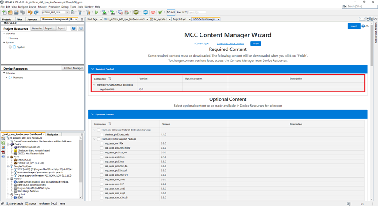
Task: Collapse Harmony CryptoAuthLib solutions group
Action: coord(94,85)
